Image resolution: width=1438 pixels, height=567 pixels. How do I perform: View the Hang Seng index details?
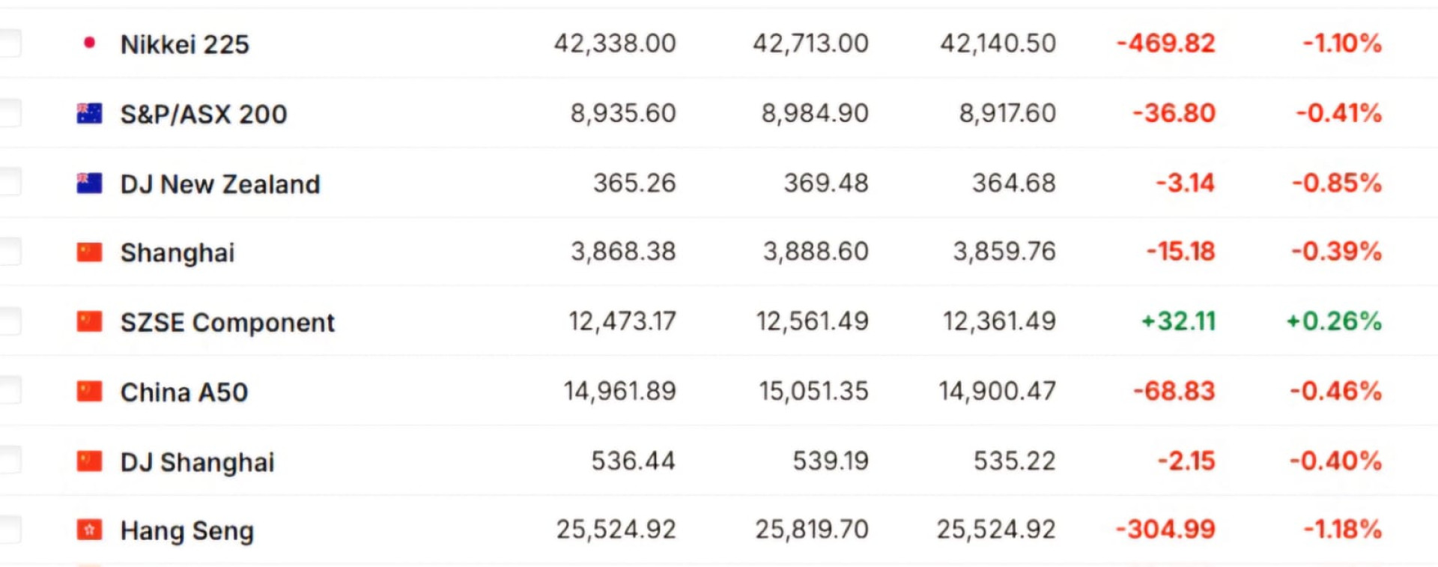(186, 531)
